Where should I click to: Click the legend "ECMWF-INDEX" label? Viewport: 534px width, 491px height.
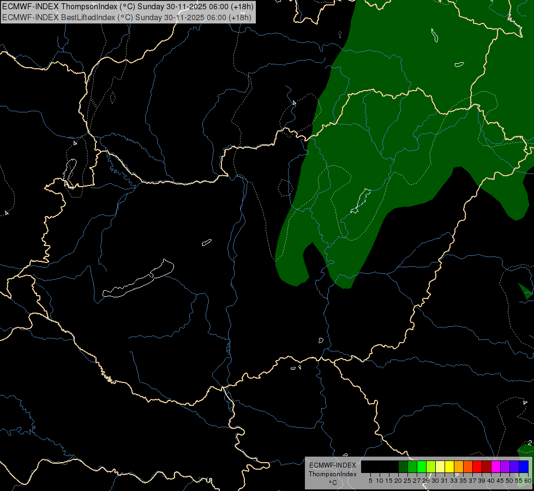[x=333, y=465]
